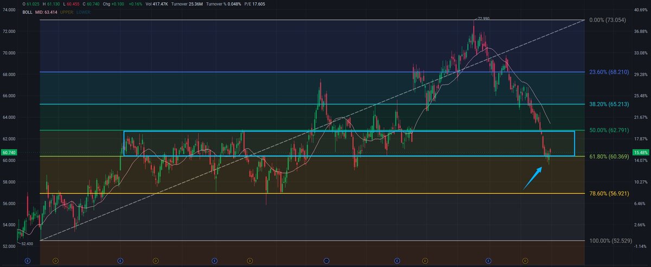Screen dimensions: 651x267
Task: Click the 78.60% (56.921) Fibonacci label
Action: (610, 193)
